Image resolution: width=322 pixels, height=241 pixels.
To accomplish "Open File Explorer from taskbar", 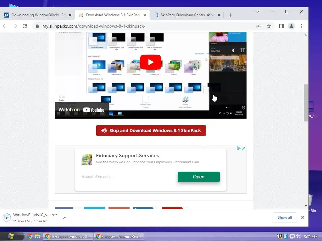I will click(38, 237).
